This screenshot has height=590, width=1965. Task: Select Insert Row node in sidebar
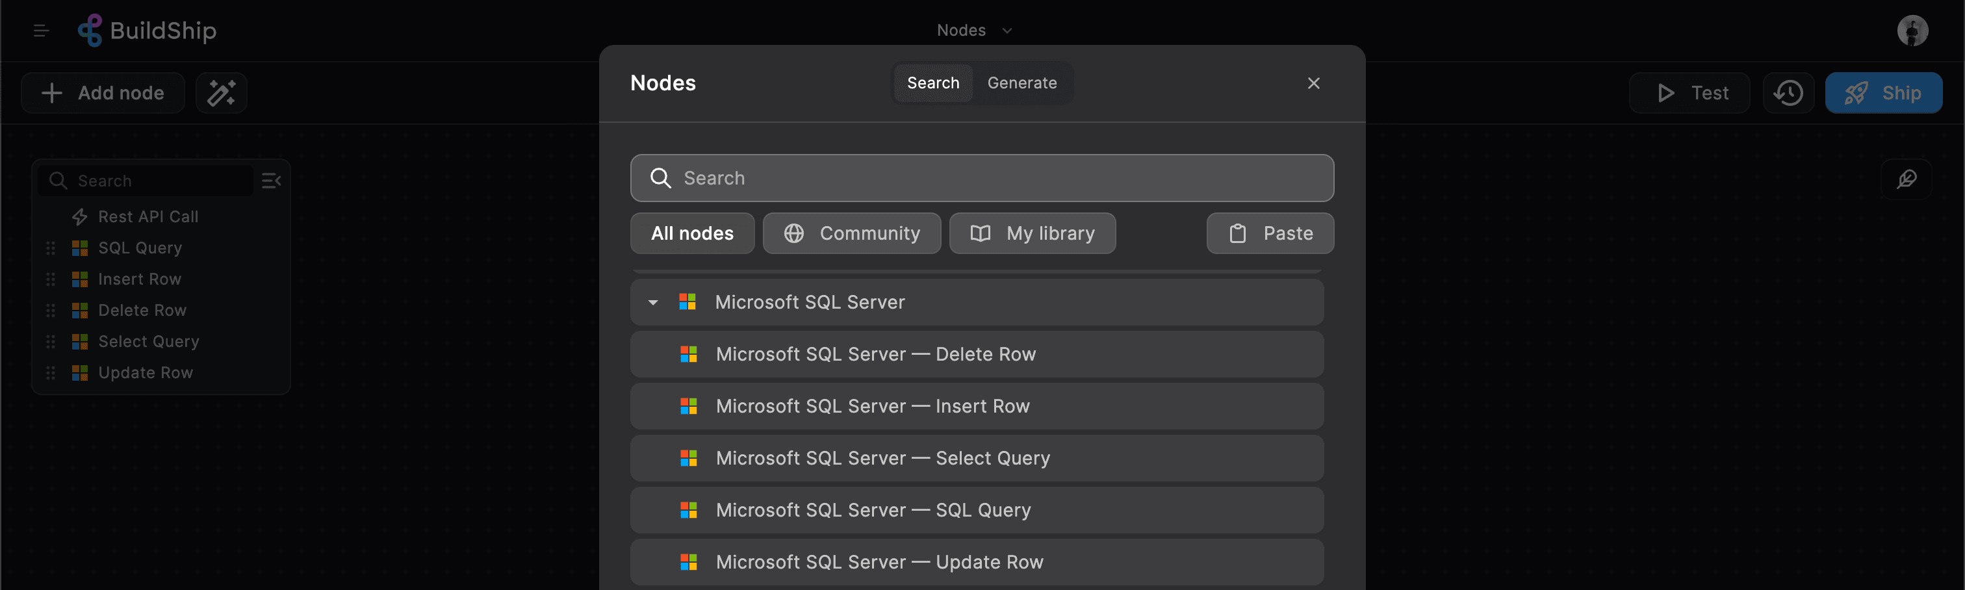(140, 279)
